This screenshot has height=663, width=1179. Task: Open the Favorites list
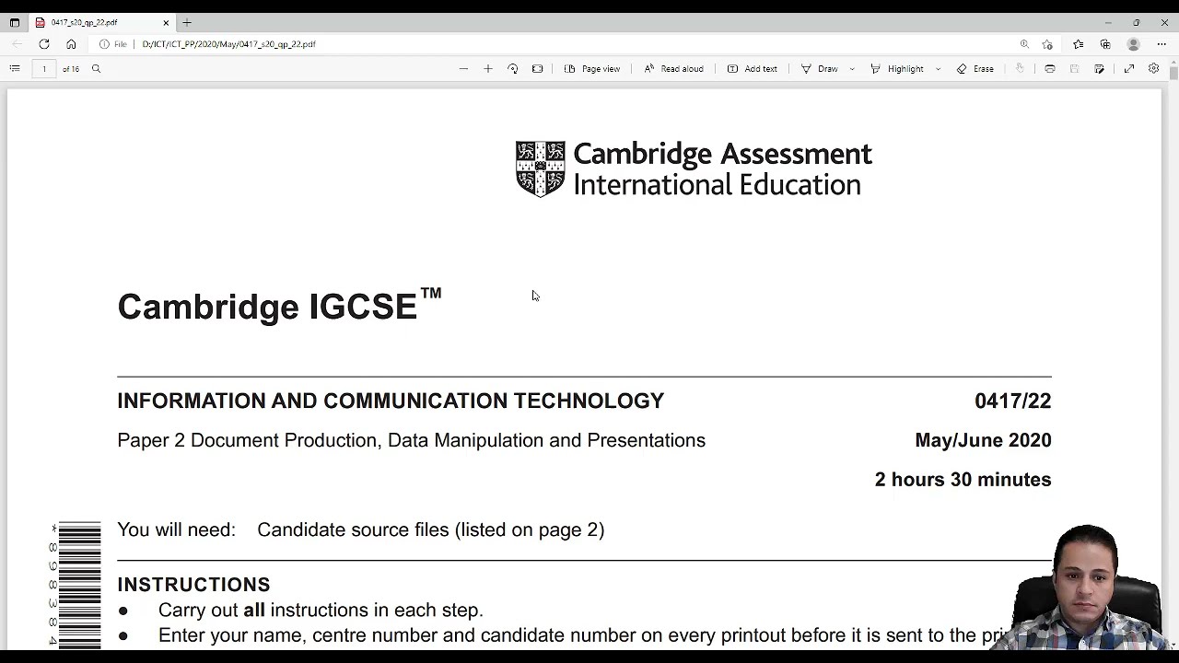click(x=1079, y=44)
